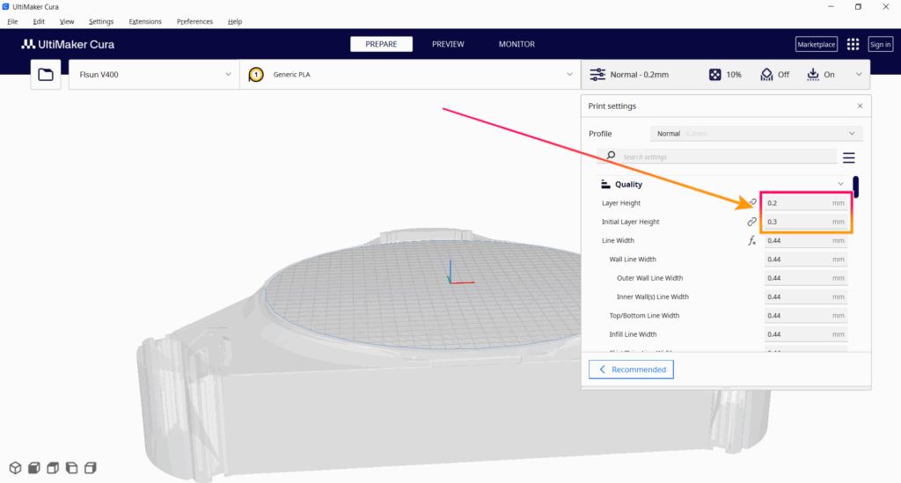Click the Line Width value field
This screenshot has width=901, height=483.
(806, 241)
